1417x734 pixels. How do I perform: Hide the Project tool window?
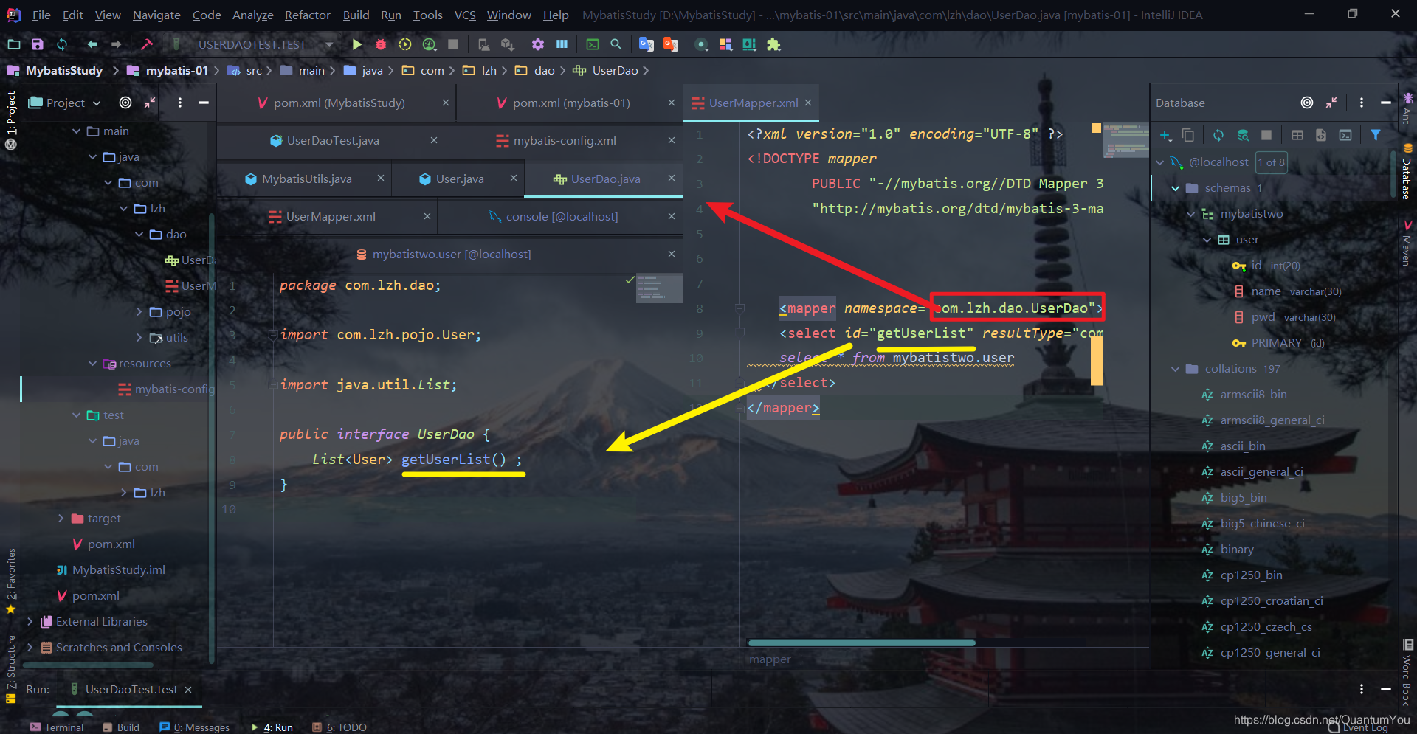pos(204,103)
